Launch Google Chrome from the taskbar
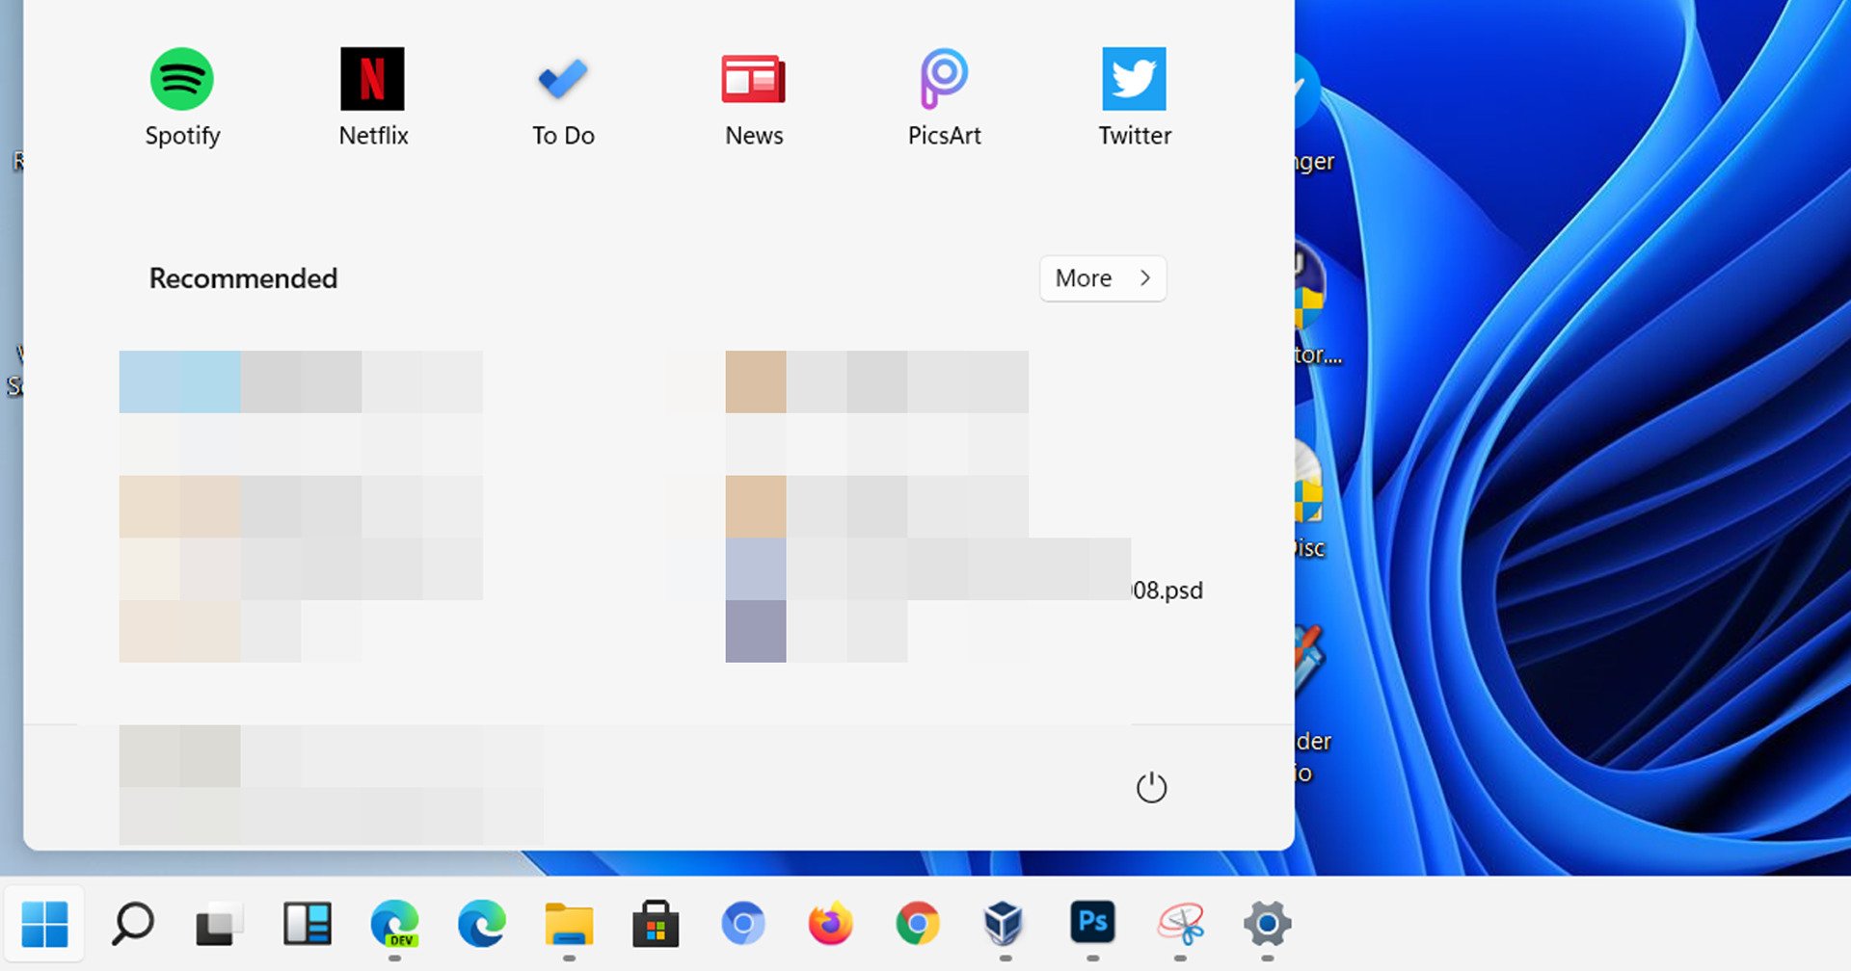This screenshot has height=971, width=1851. pyautogui.click(x=918, y=925)
